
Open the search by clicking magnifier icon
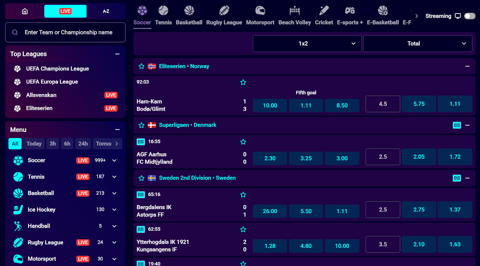point(16,32)
